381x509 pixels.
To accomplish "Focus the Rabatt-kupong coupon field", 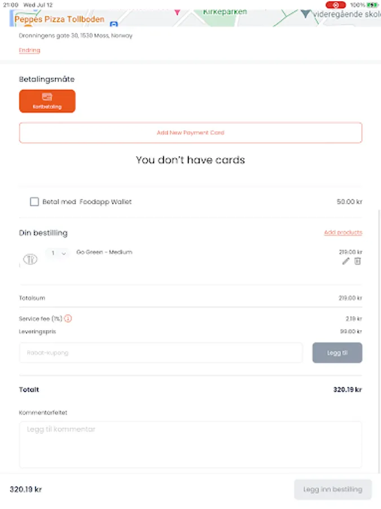I will tap(161, 352).
